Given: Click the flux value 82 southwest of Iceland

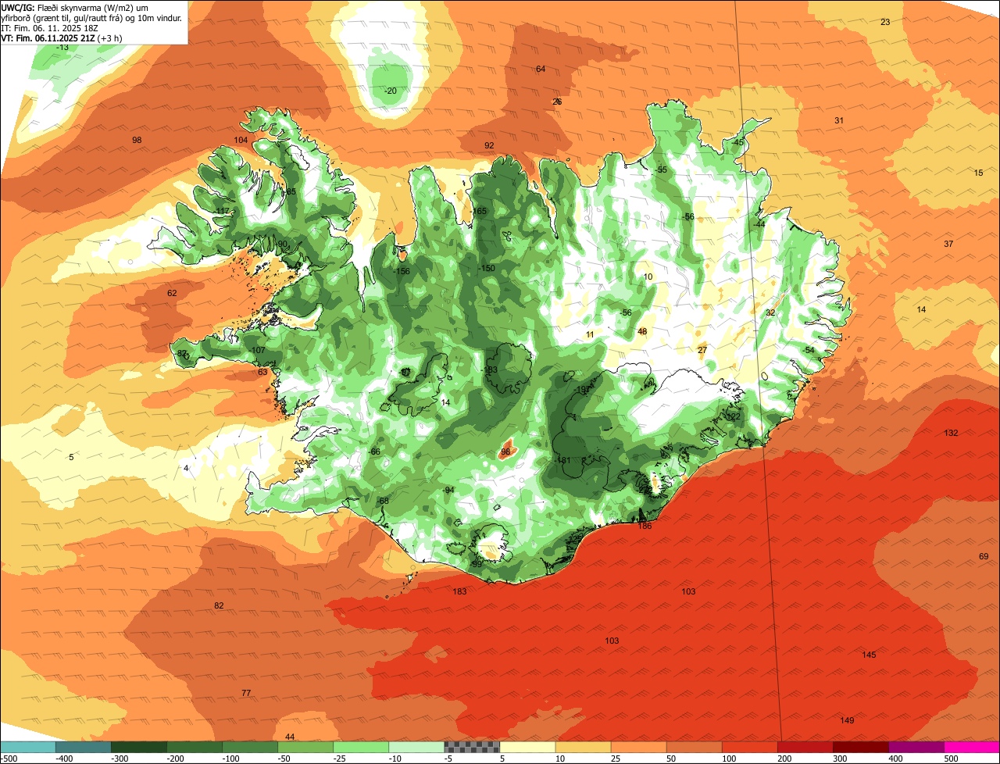Looking at the screenshot, I should [x=219, y=606].
